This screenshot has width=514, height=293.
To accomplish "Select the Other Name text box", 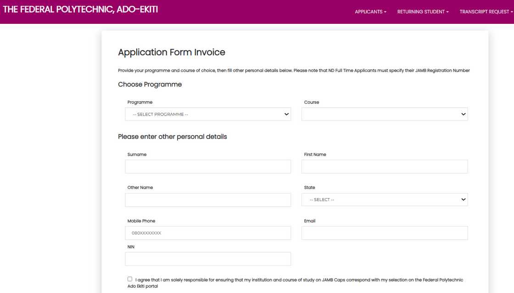I will 207,199.
